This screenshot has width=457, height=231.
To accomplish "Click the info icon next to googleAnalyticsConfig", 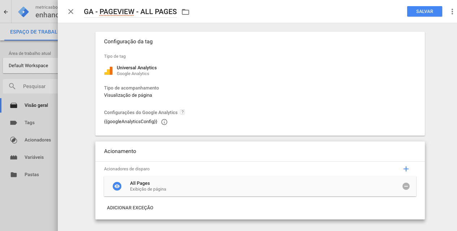I will pos(164,122).
